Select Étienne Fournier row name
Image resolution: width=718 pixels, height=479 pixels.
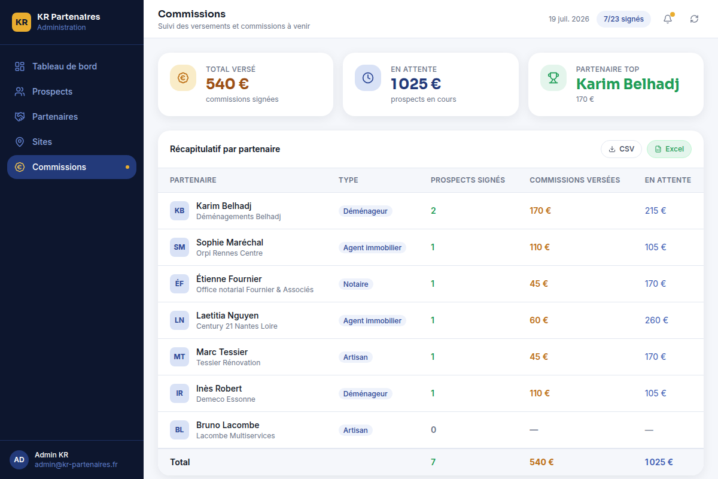click(x=229, y=279)
